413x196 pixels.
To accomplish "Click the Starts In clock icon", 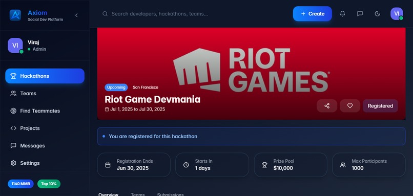I will (186, 165).
